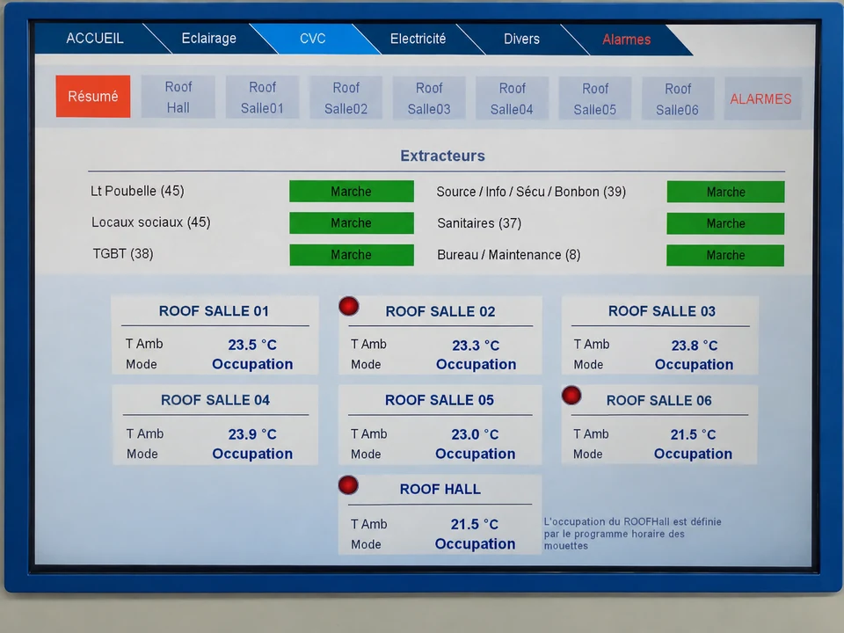The width and height of the screenshot is (844, 633).
Task: Click the Occupation mode value of Roof Salle 06
Action: click(x=694, y=454)
